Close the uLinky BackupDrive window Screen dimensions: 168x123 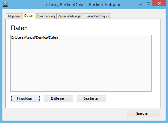[x=159, y=3]
